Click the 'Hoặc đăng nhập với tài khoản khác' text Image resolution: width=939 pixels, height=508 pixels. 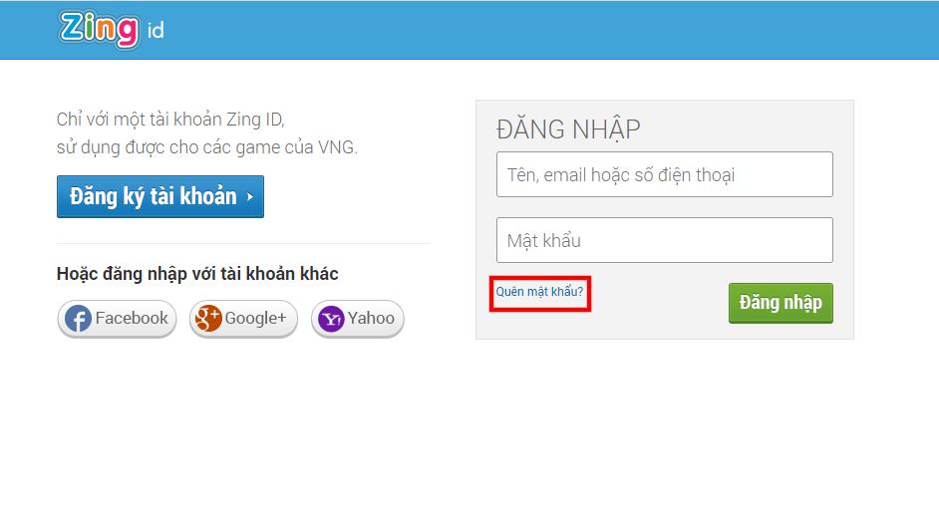click(x=197, y=274)
